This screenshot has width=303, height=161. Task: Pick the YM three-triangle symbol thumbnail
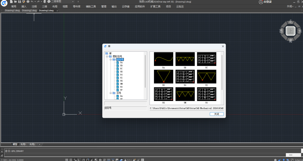(185, 94)
